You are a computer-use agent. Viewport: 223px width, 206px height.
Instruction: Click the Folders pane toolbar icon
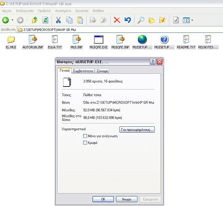(151, 20)
